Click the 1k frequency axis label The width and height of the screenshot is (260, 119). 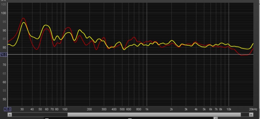click(x=147, y=109)
